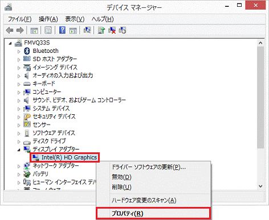The width and height of the screenshot is (269, 220).
Task: Open the blue Help question-mark icon
Action: [62, 30]
